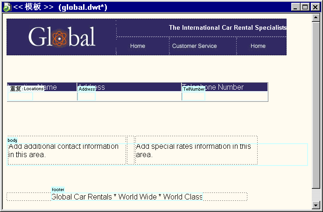323x212 pixels.
Task: Select the repeat Locations region tab
Action: [26, 89]
